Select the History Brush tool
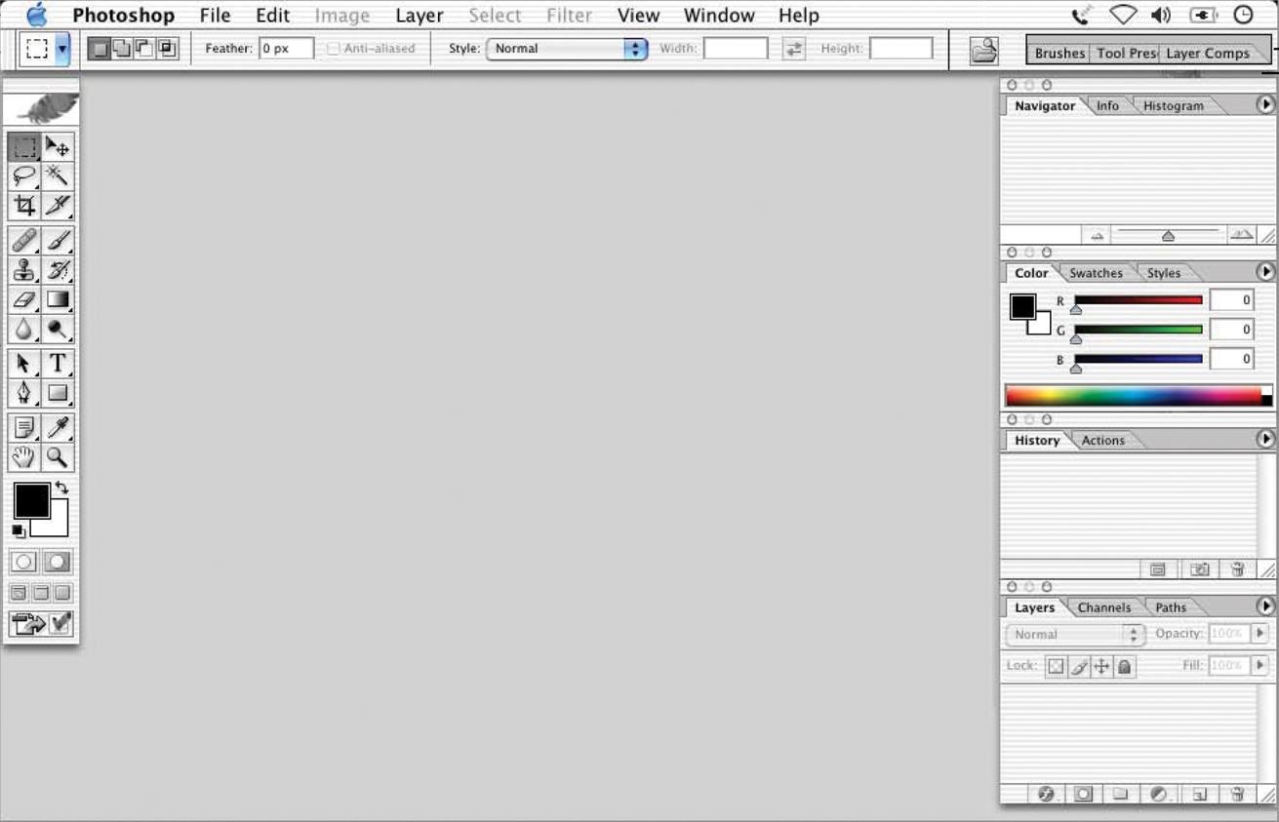Screen dimensions: 1279x822 click(58, 270)
